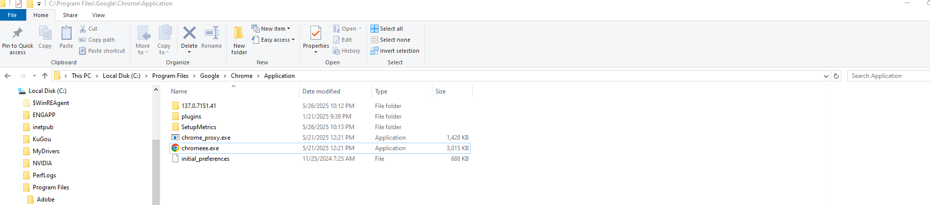Switch to the View tab
Viewport: 930px width, 205px height.
[99, 15]
